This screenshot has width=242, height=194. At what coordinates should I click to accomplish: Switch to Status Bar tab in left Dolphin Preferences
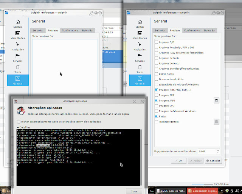click(x=87, y=30)
